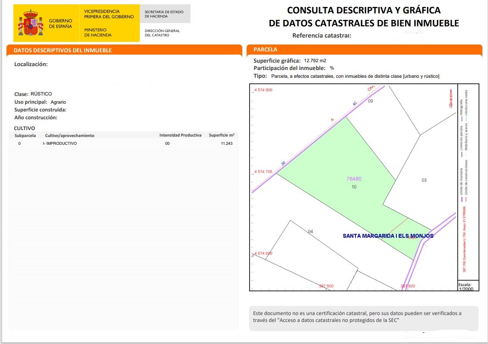The image size is (488, 344).
Task: Click the orange Parcela section header
Action: (266, 50)
